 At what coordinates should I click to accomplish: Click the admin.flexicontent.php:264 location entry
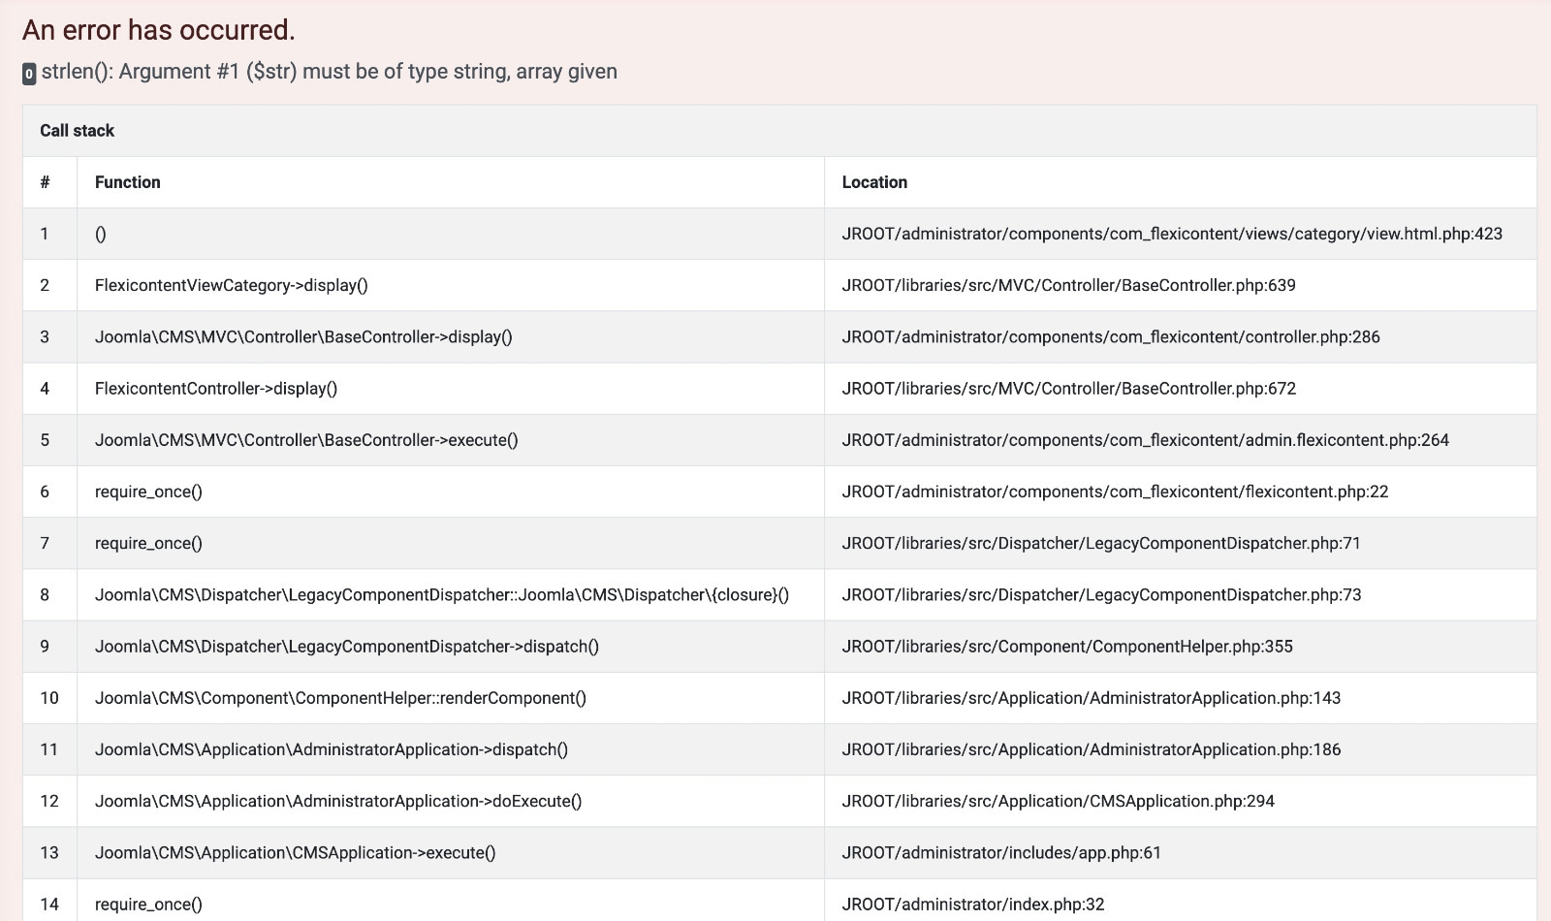(x=1145, y=440)
